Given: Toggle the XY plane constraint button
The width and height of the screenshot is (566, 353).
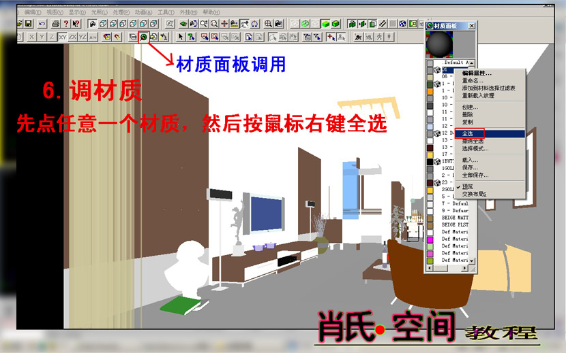Looking at the screenshot, I should 63,37.
